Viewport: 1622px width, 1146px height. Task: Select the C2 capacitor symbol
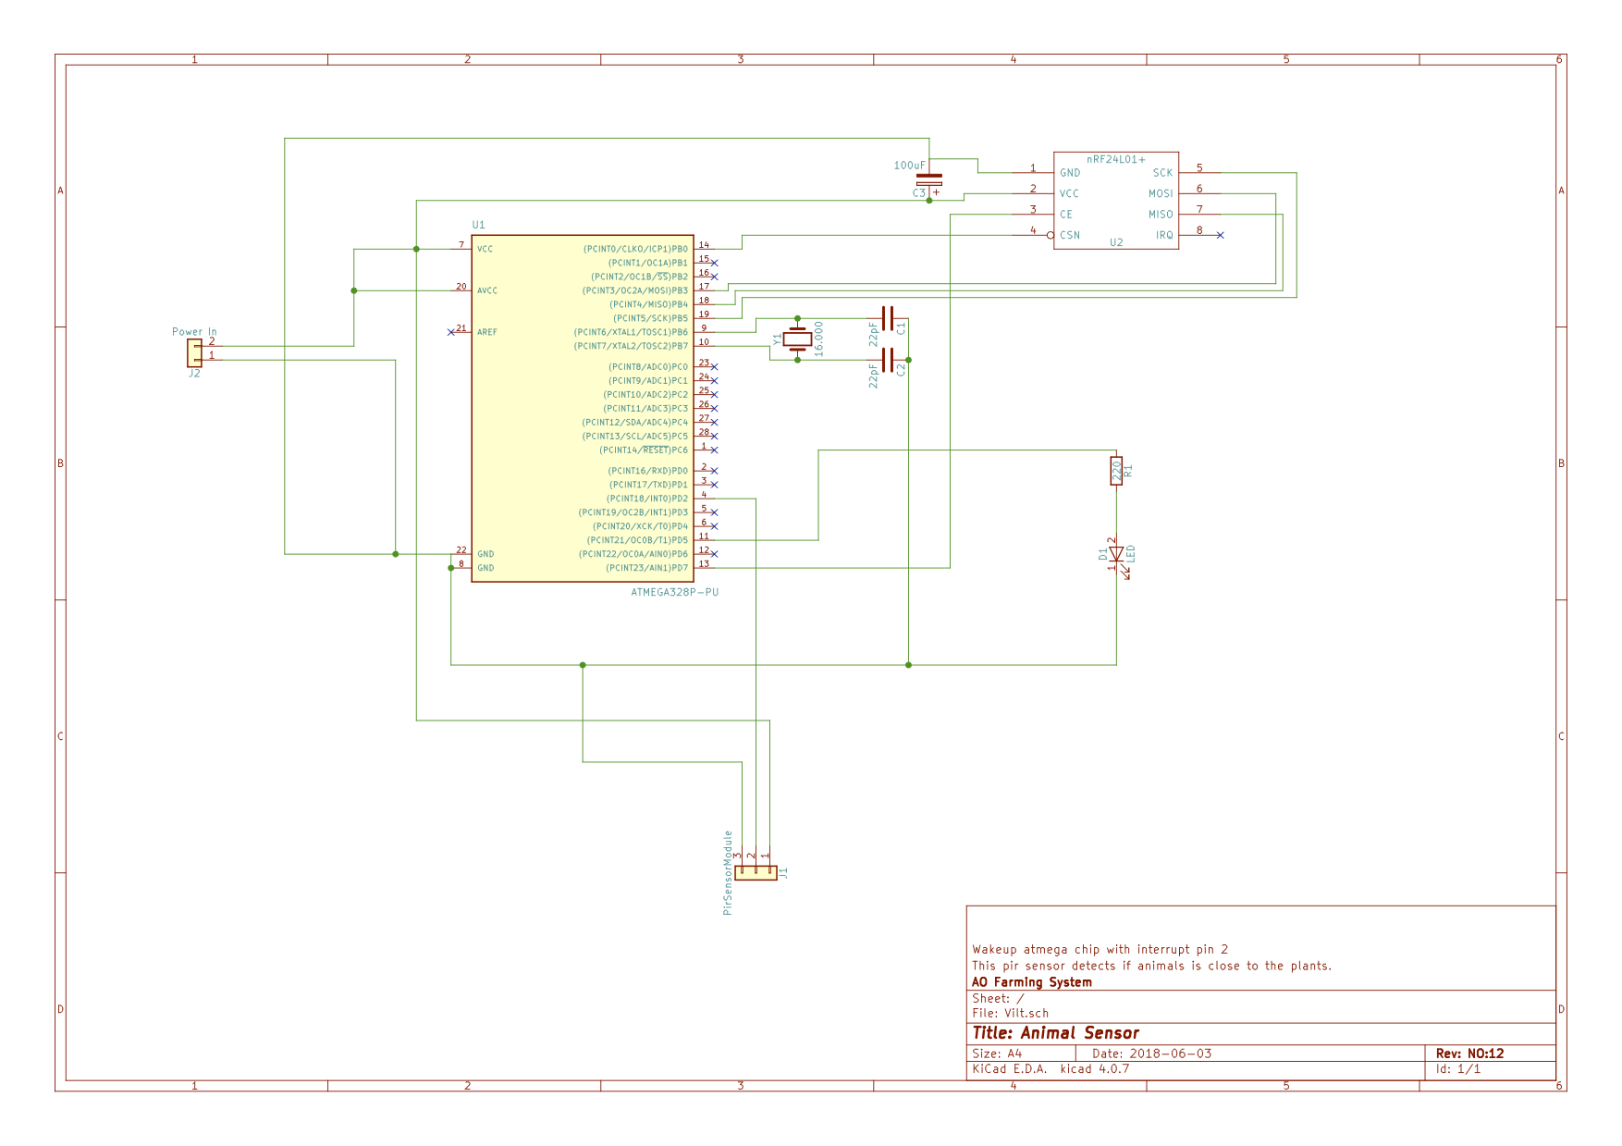(888, 360)
